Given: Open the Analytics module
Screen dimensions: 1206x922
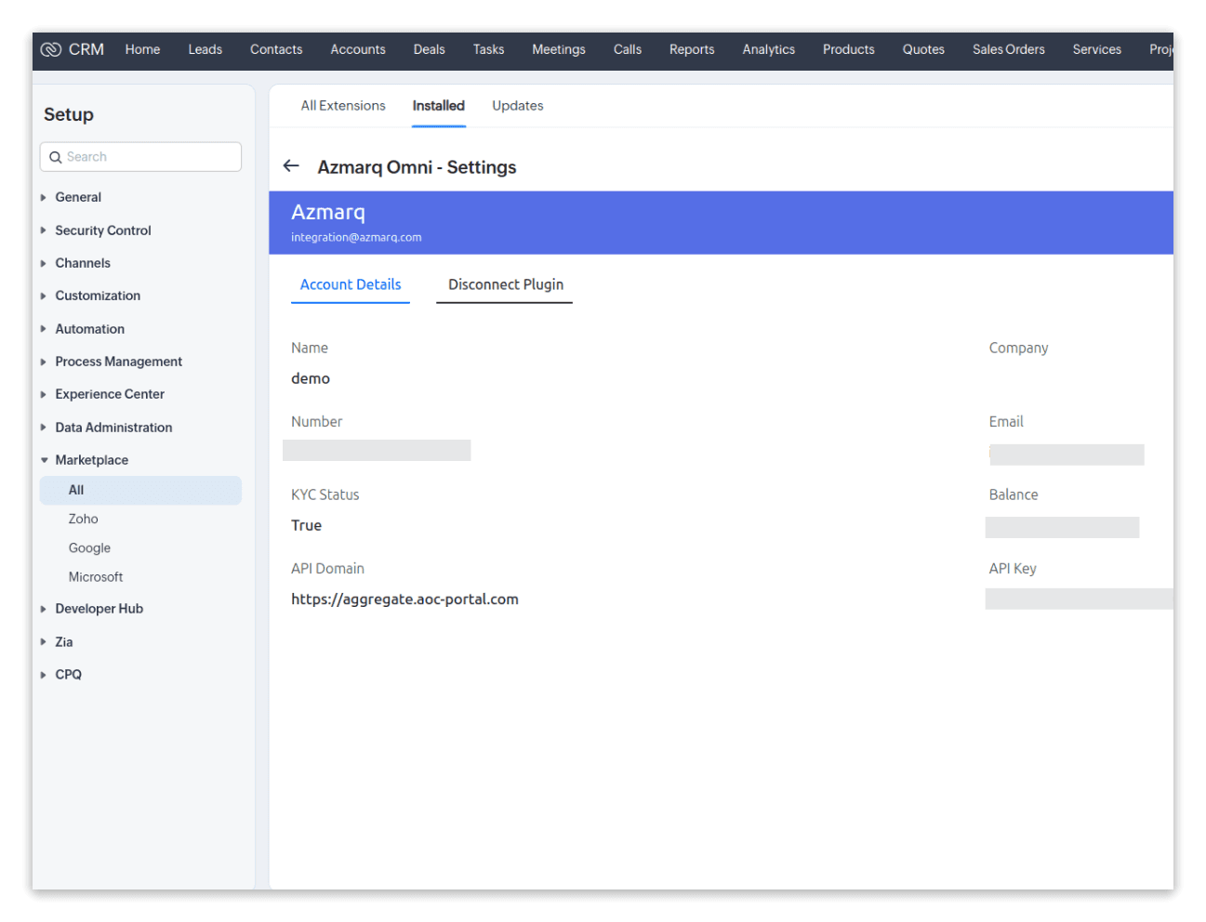Looking at the screenshot, I should (x=769, y=49).
